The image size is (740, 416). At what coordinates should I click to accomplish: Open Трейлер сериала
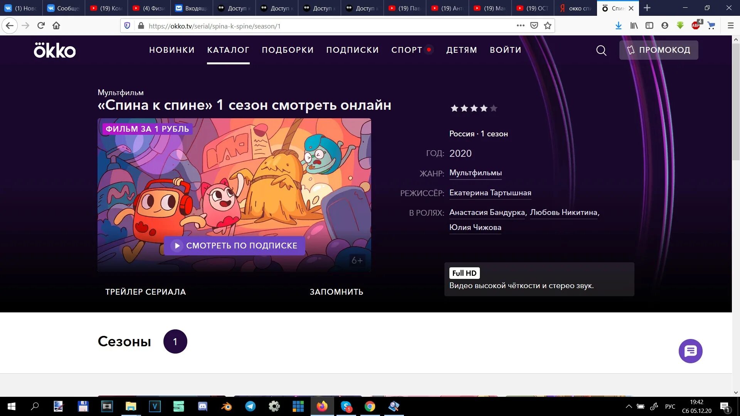coord(146,292)
